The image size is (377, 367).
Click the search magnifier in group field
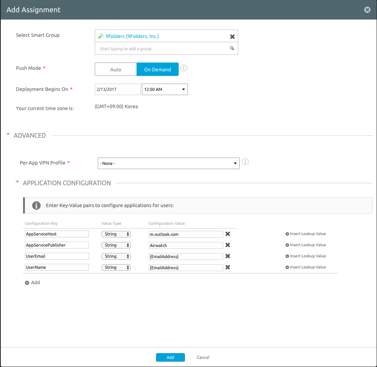click(232, 48)
